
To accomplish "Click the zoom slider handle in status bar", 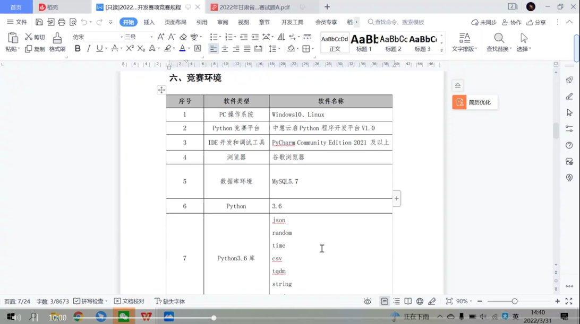I will pyautogui.click(x=515, y=302).
